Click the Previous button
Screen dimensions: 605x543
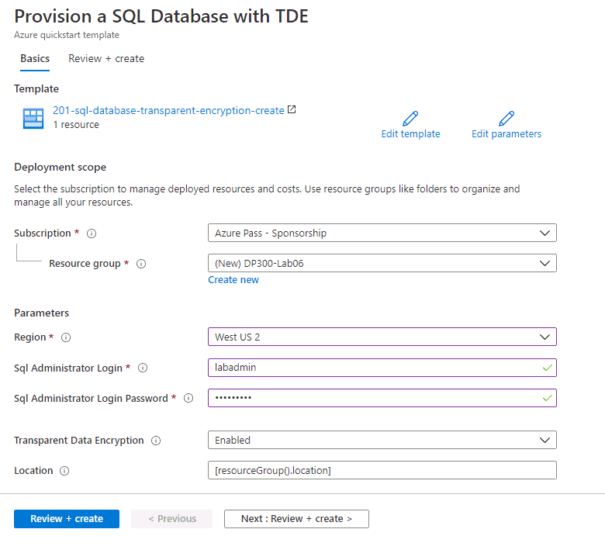171,519
